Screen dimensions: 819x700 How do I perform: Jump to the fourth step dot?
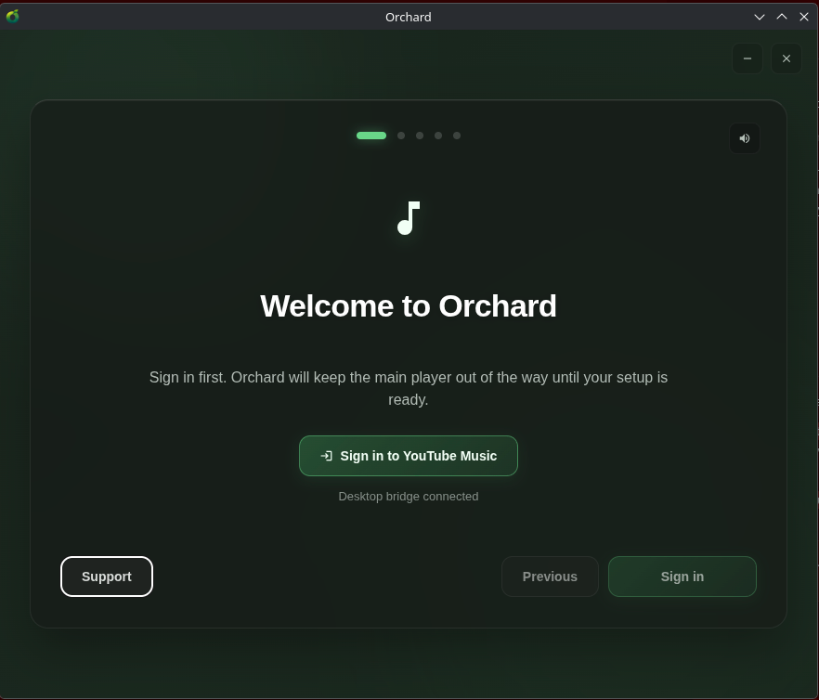438,136
